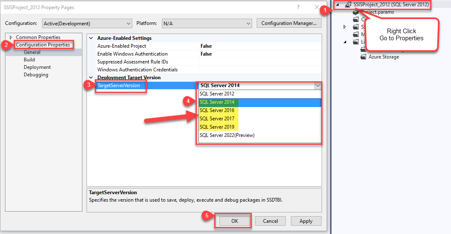Collapse the Azure-Enabled Settings section
This screenshot has width=451, height=234.
point(91,38)
